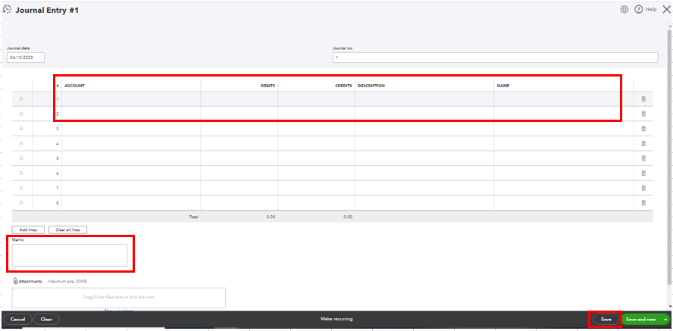Click the Credits cell in line 5
This screenshot has height=331, width=673.
pos(316,158)
